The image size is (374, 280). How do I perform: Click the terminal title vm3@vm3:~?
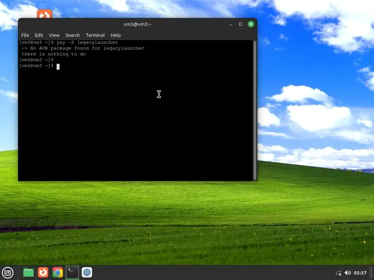coord(138,24)
